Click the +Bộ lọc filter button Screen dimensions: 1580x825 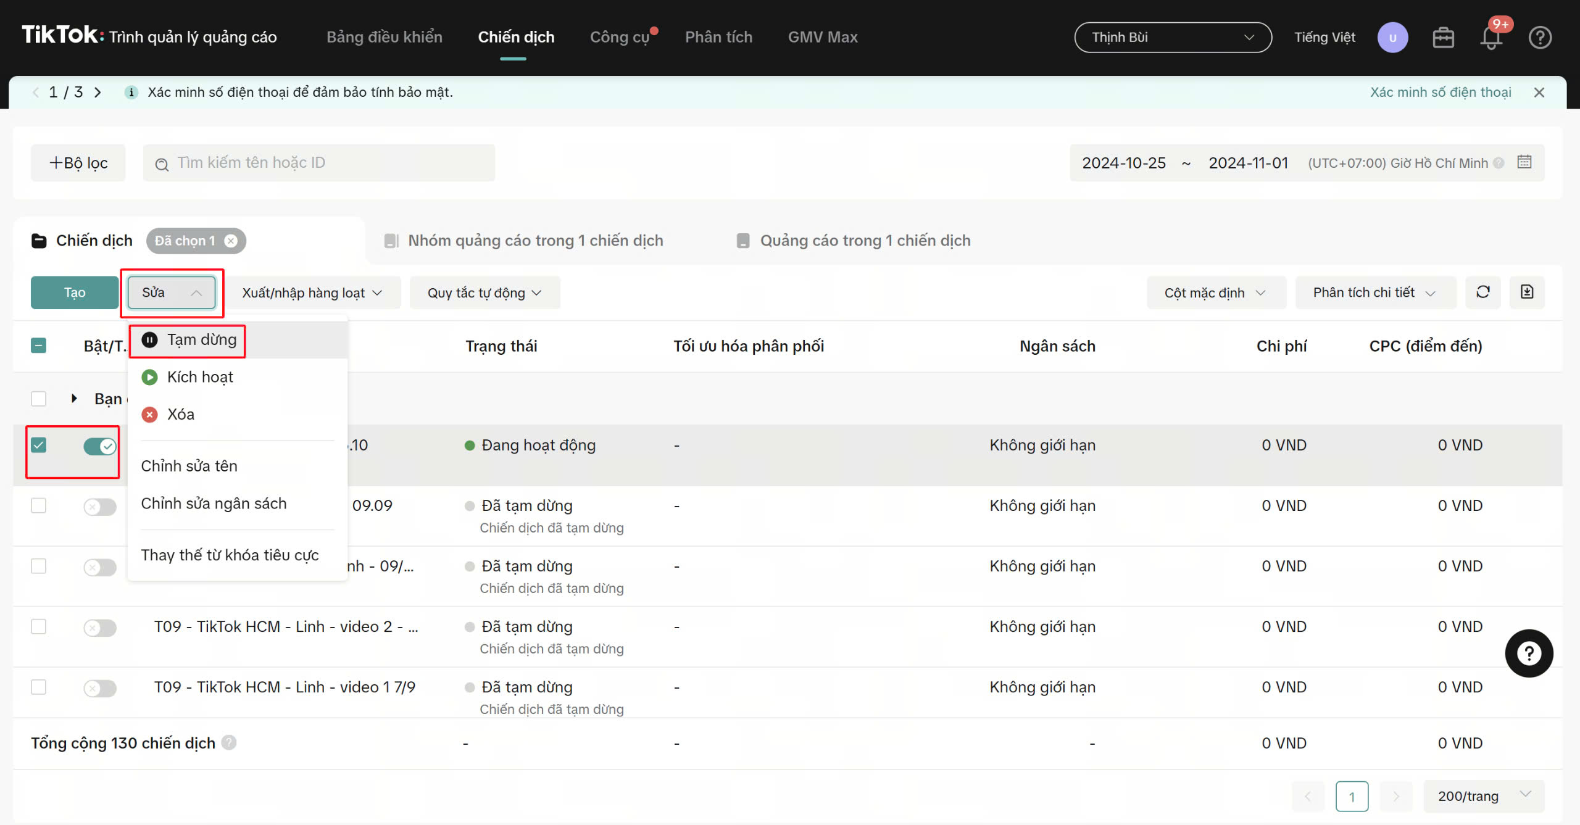tap(78, 163)
